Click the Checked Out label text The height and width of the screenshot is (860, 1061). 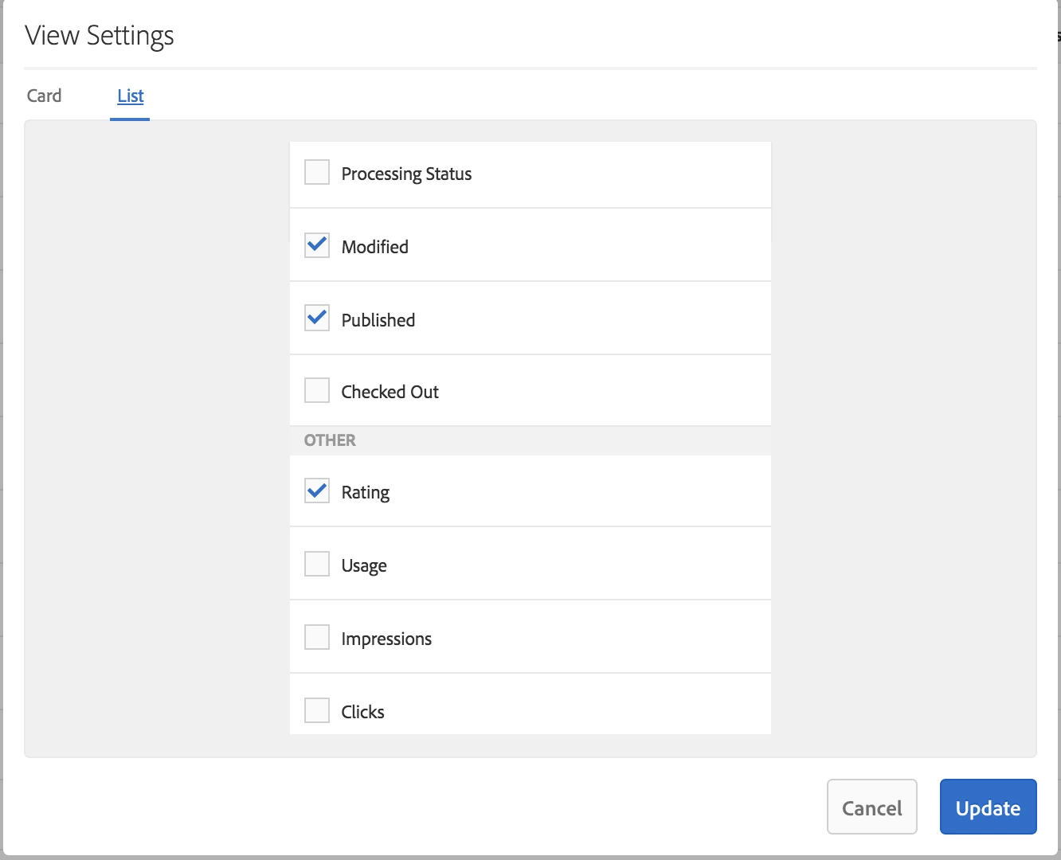[x=390, y=392]
